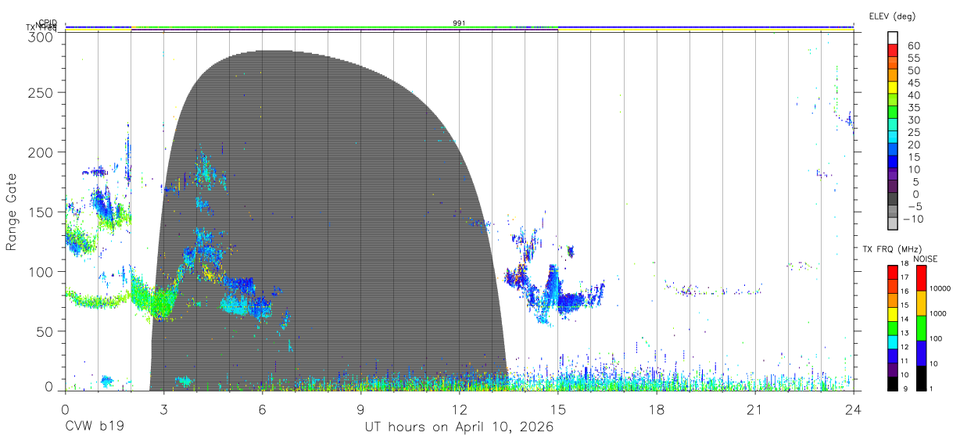Screen dimensions: 960x443
Task: Click the white top swatch of ELEV colorbar
Action: (893, 38)
